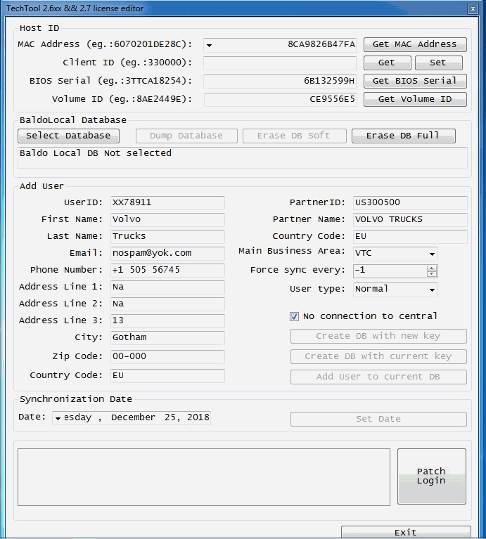Click the PartnerID text field

tap(409, 202)
